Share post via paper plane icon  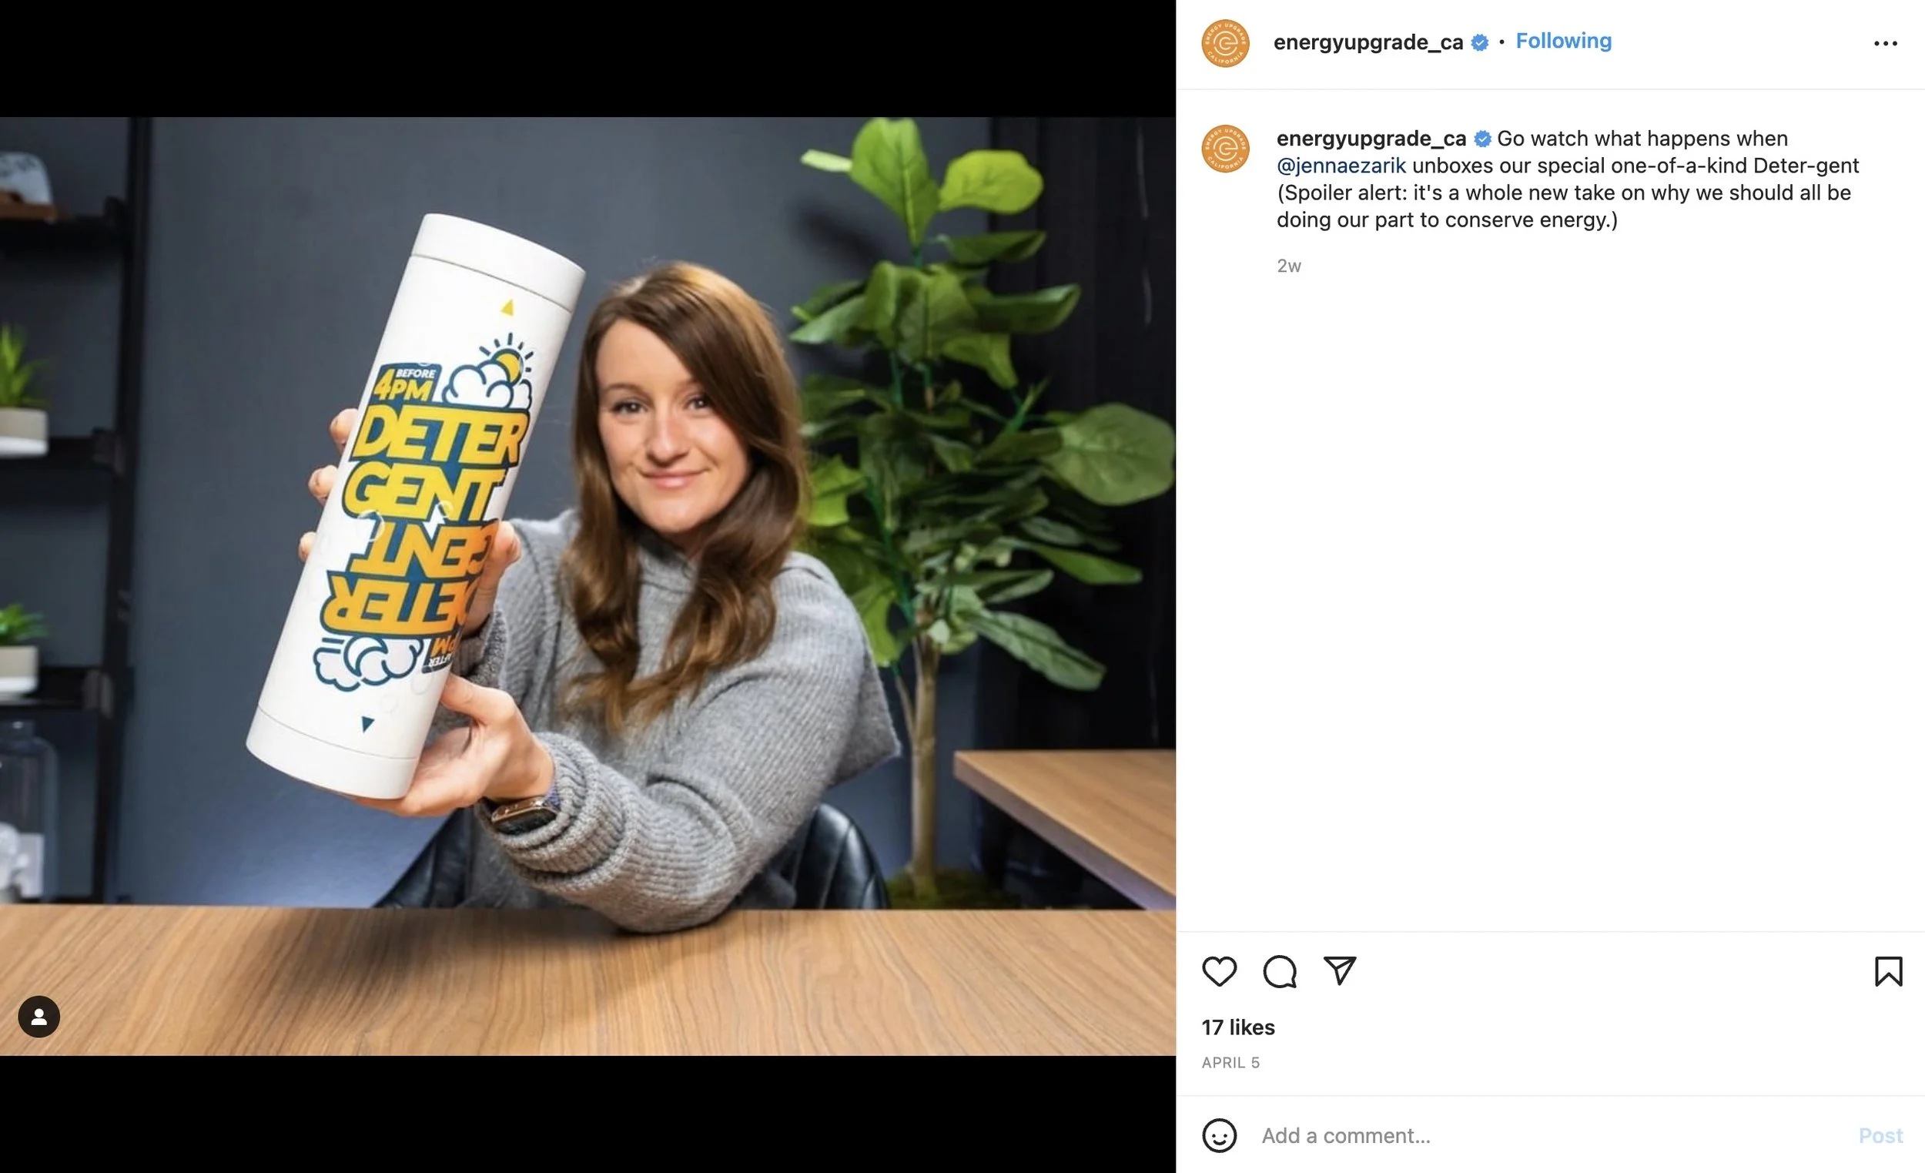(1340, 970)
